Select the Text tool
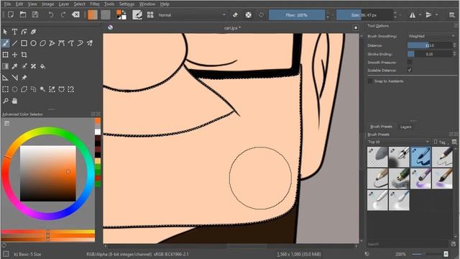Screen dimensions: 460x259 [14, 32]
